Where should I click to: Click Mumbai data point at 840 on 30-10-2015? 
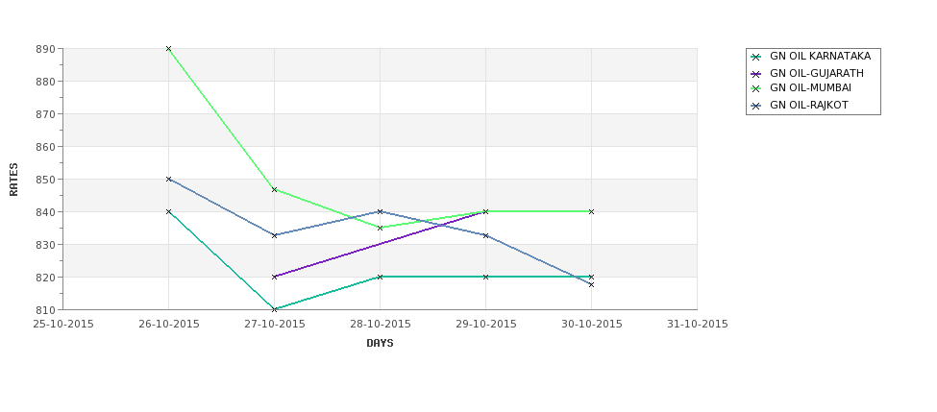[x=592, y=211]
